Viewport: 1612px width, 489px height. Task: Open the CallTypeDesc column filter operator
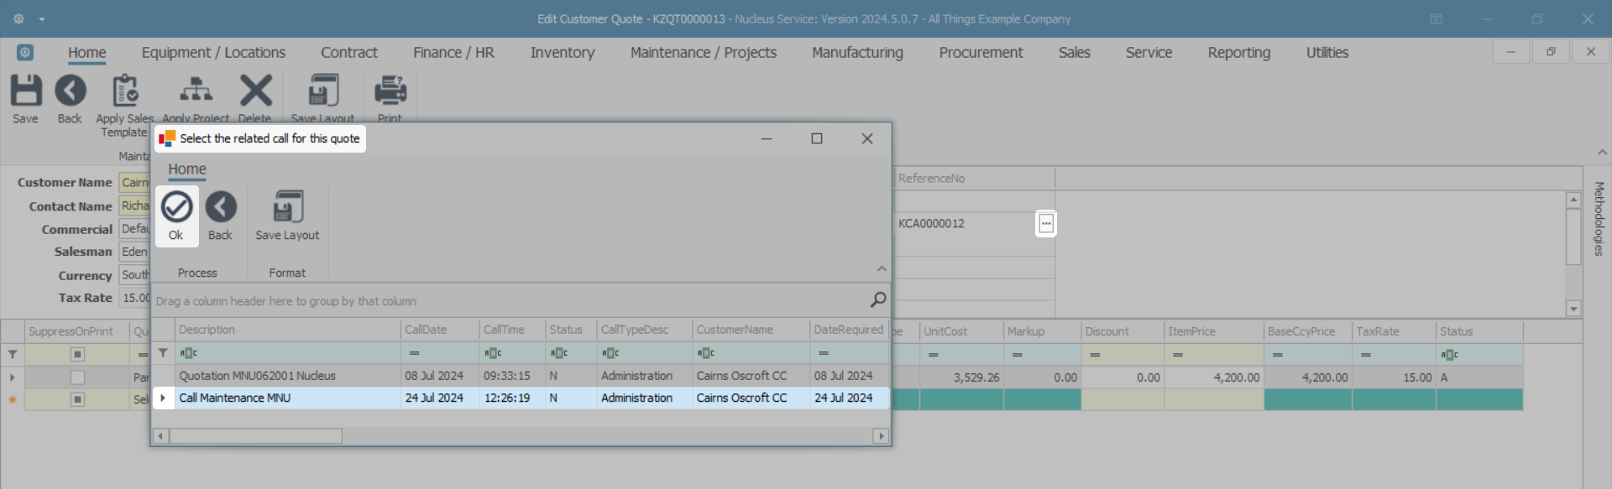[611, 353]
